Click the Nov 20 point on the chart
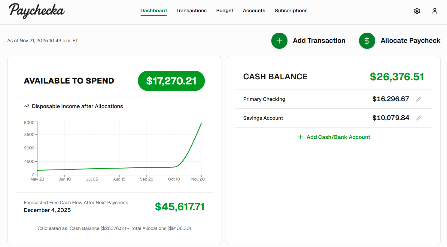447x247 pixels. click(x=201, y=123)
